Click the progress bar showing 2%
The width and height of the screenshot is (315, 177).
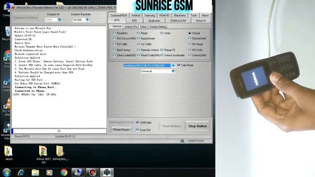(59, 131)
